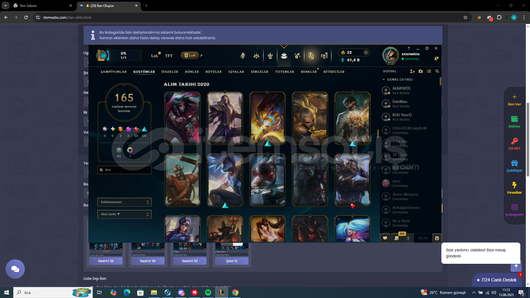Open the blue chat bubble widget
This screenshot has height=298, width=530.
15,269
